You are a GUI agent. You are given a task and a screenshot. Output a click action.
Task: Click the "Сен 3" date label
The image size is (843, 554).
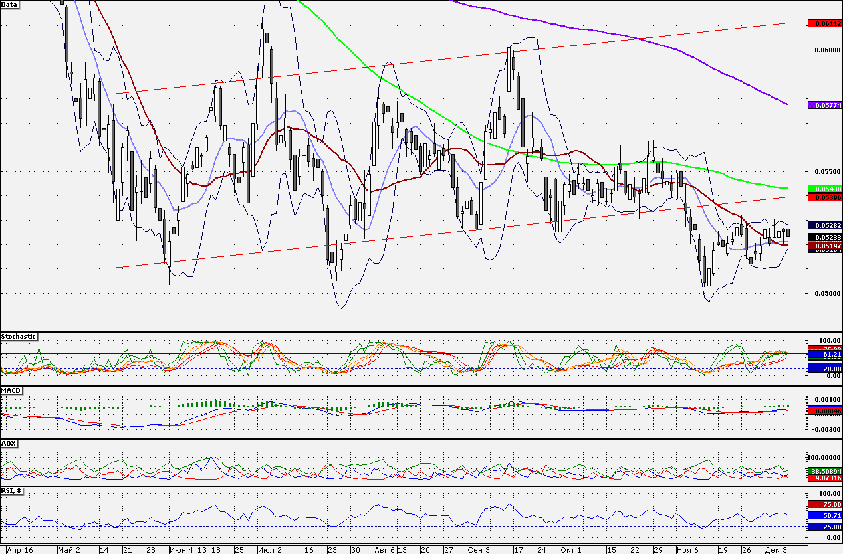[x=479, y=550]
